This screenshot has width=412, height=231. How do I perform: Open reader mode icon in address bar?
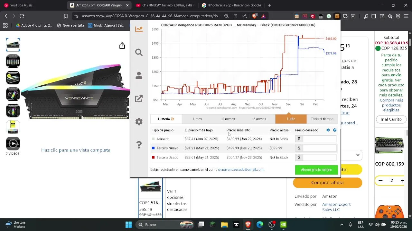point(235,16)
